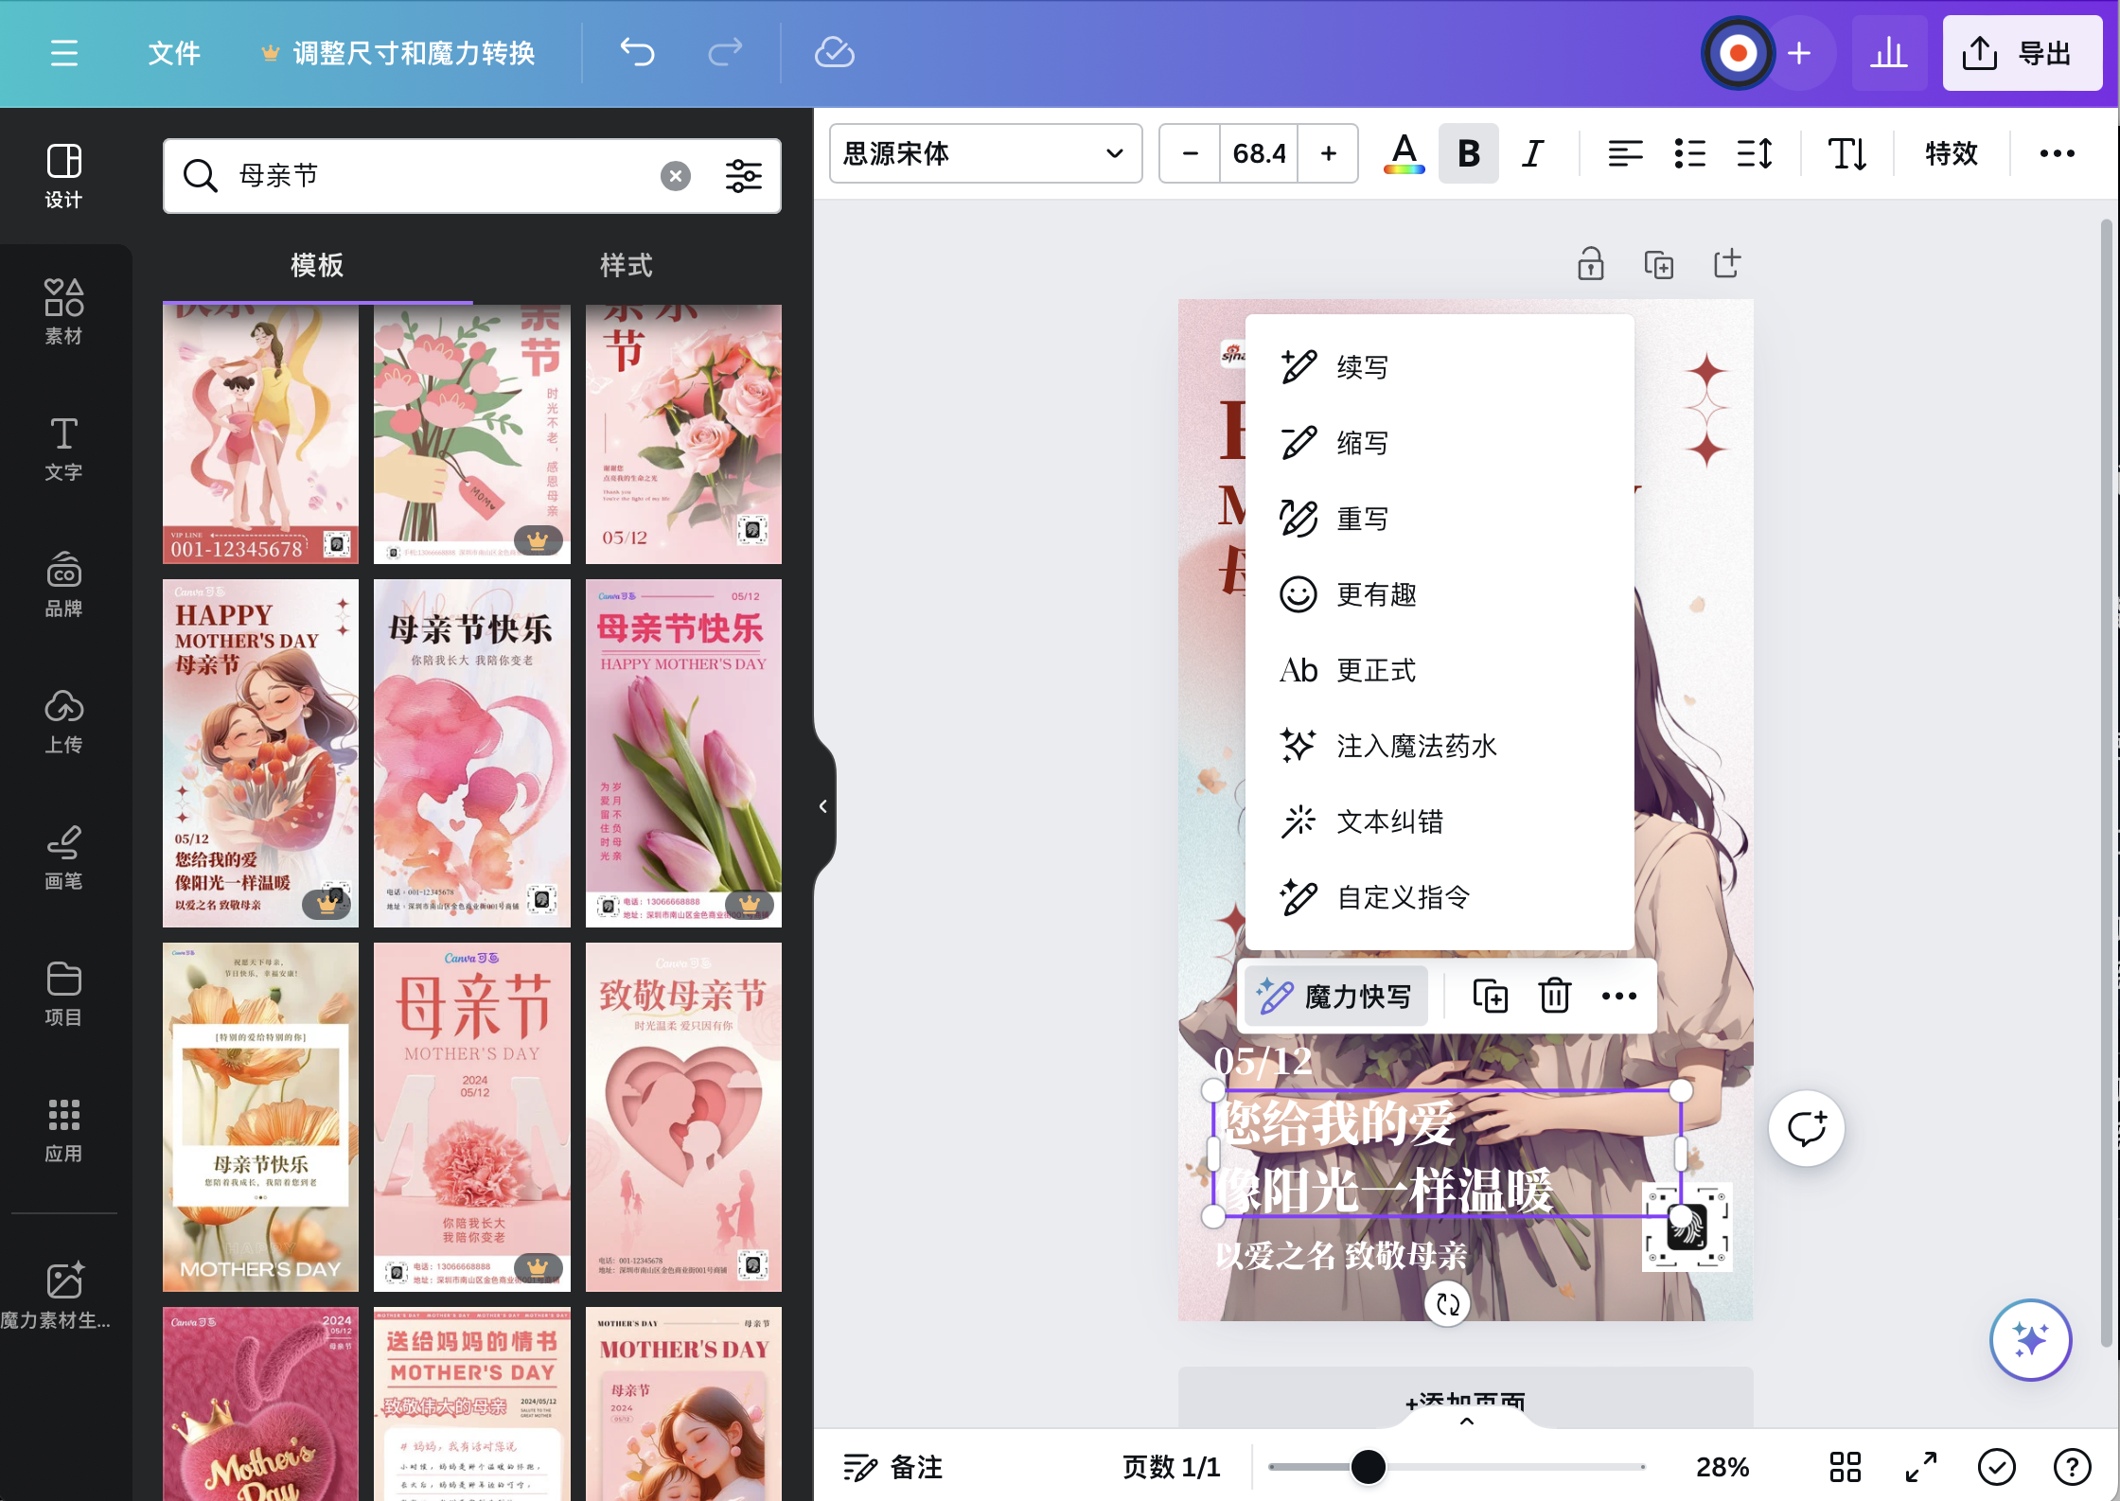Screen dimensions: 2120x1501
Task: Toggle bold formatting off
Action: coord(1468,153)
